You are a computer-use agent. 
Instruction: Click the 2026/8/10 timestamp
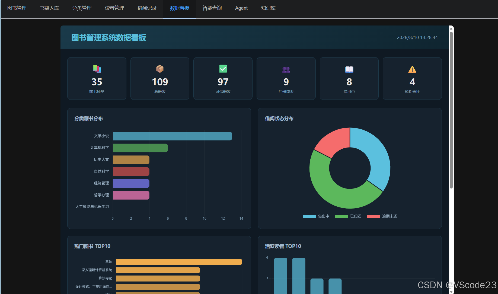(417, 37)
